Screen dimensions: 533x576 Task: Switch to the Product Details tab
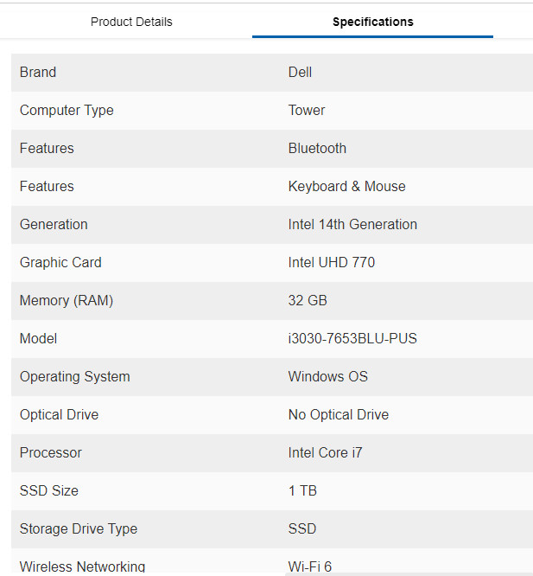point(131,22)
